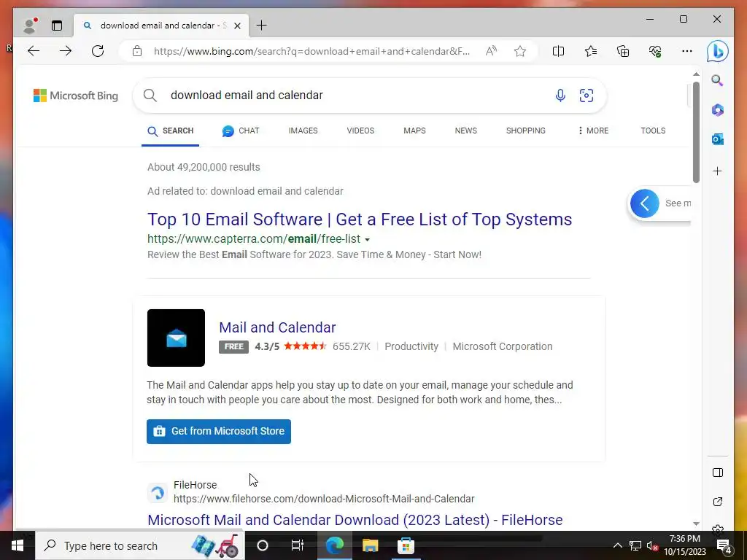The height and width of the screenshot is (560, 747).
Task: Open Split screen view
Action: pyautogui.click(x=558, y=51)
